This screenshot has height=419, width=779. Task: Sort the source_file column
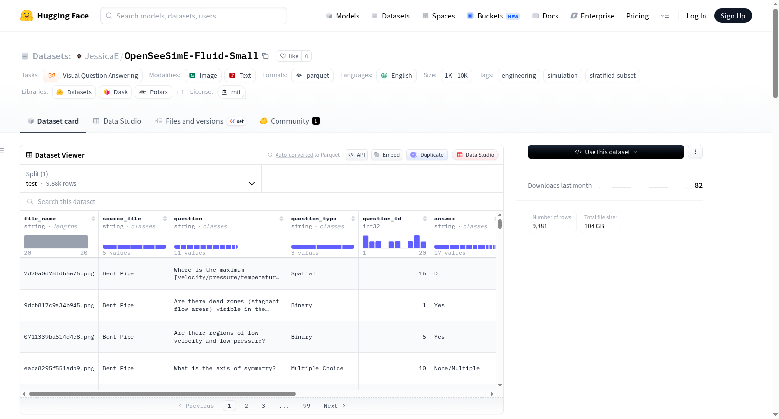coord(165,219)
